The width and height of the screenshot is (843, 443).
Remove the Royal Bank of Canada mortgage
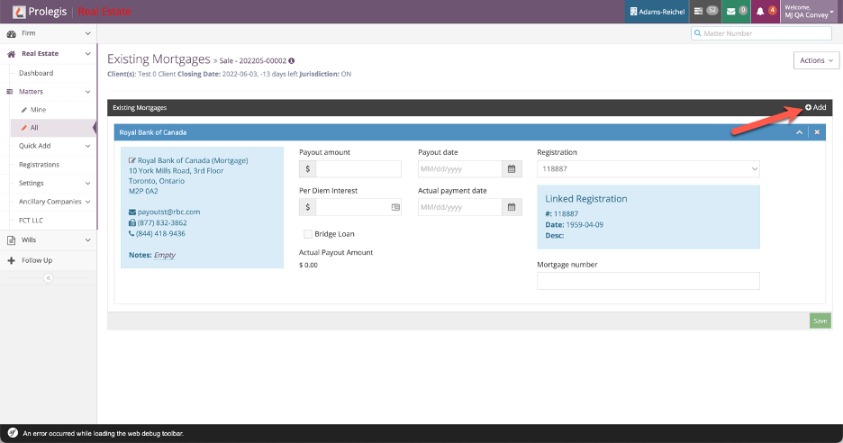[x=817, y=132]
